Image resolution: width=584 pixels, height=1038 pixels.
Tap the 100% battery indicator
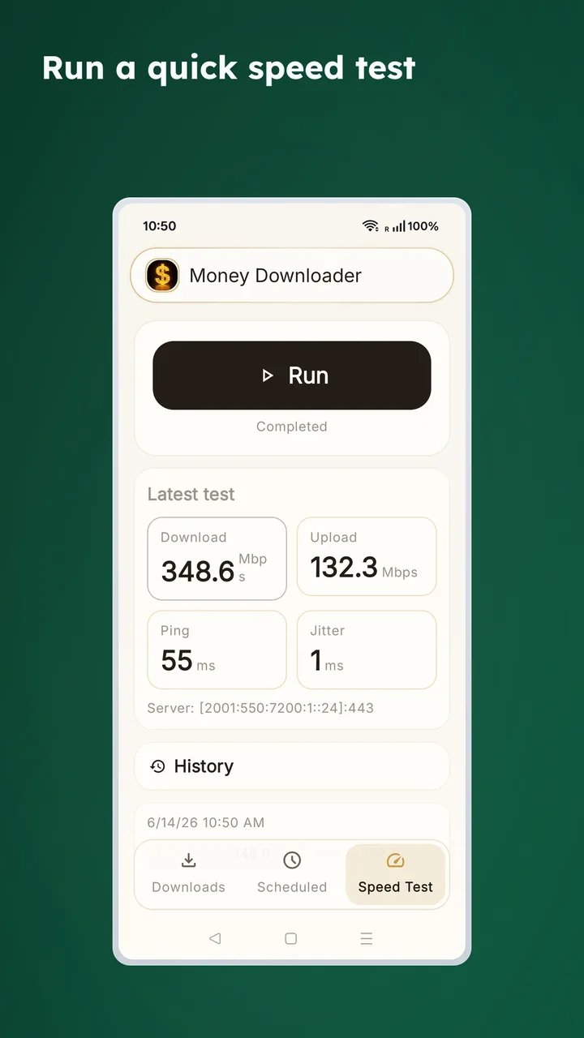click(423, 226)
